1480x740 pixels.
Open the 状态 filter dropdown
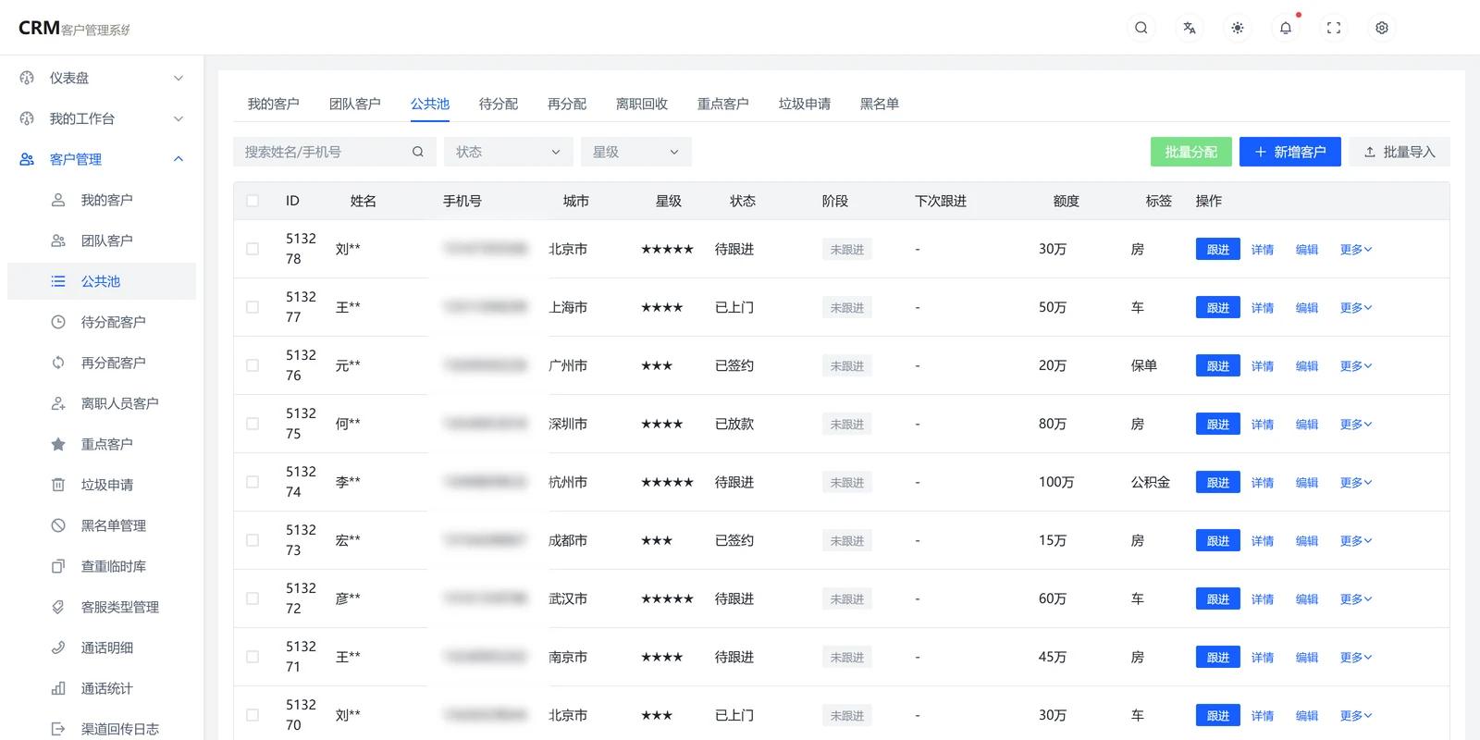[509, 152]
